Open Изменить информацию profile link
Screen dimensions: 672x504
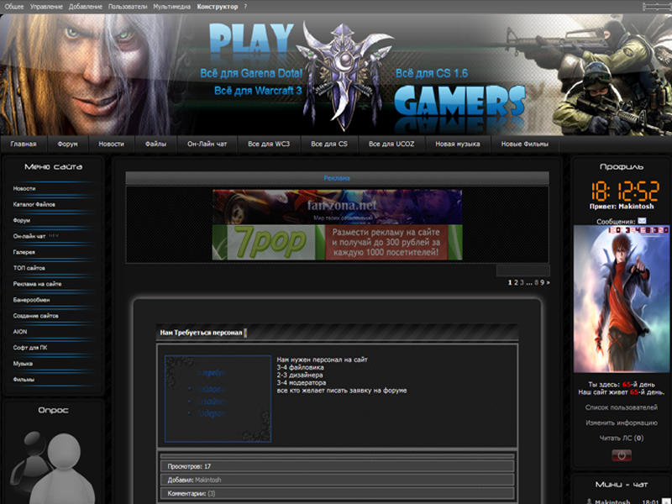[x=621, y=423]
